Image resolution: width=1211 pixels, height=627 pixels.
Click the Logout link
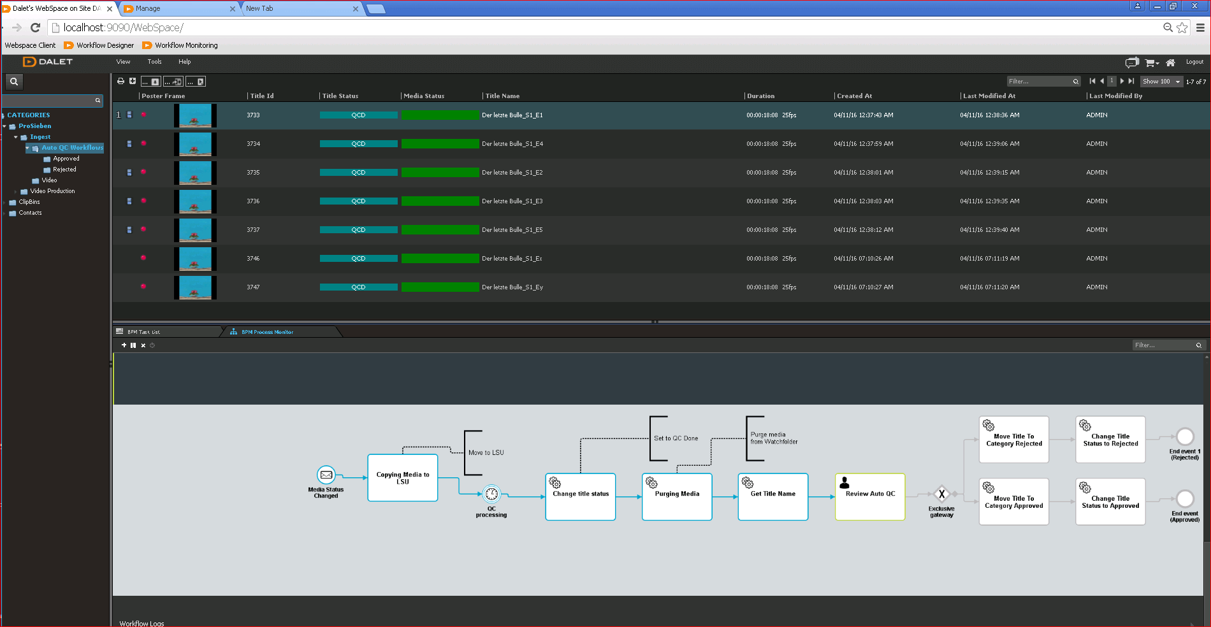1194,62
